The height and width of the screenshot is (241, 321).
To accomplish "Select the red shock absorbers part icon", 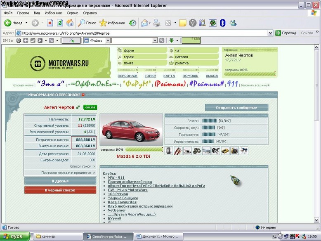I will (x=178, y=151).
